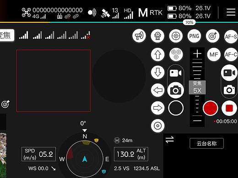Switch to video mode in left camera pill
Viewport: 238px width, 178px height.
click(176, 73)
